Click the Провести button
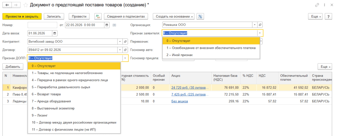The height and width of the screenshot is (136, 337). tap(79, 16)
